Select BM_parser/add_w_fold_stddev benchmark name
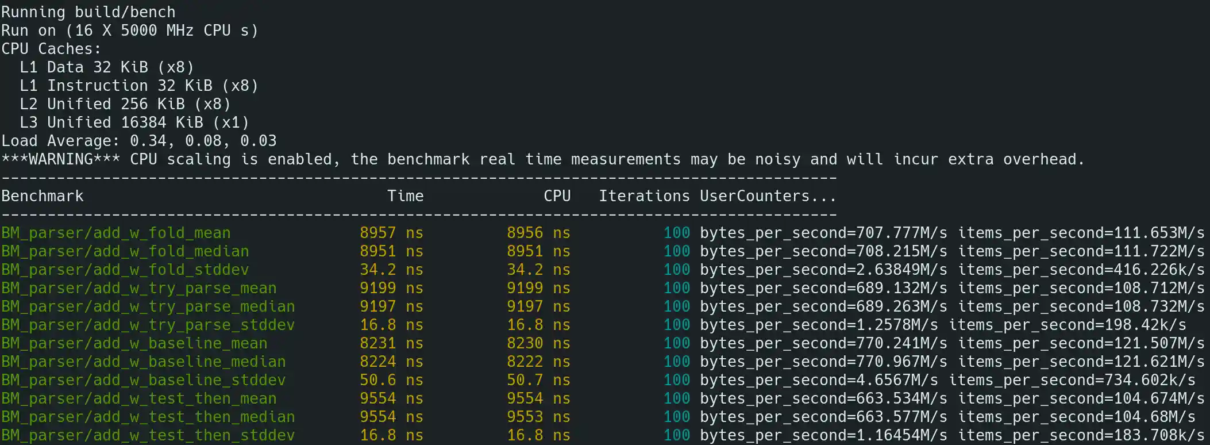 (125, 270)
